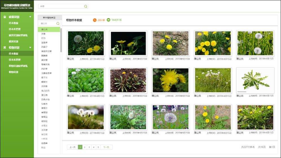Open 植物识别模型训练 in the sidebar
281x158 pixels.
point(18,66)
